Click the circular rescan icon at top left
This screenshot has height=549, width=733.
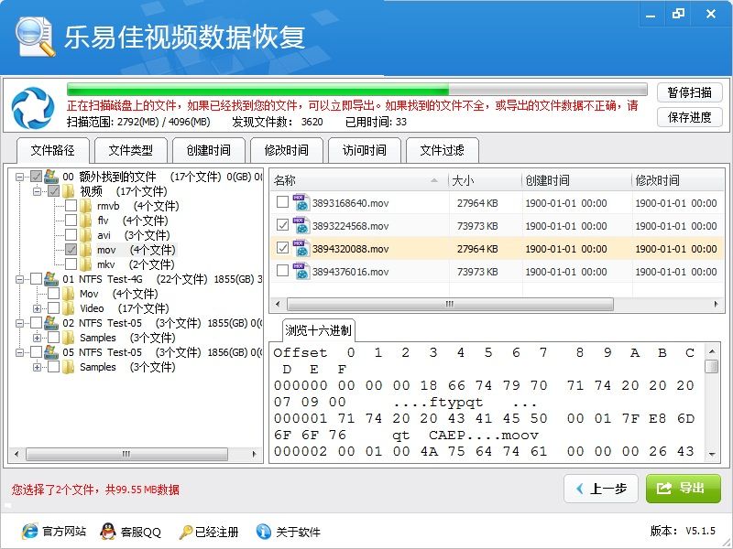coord(30,109)
